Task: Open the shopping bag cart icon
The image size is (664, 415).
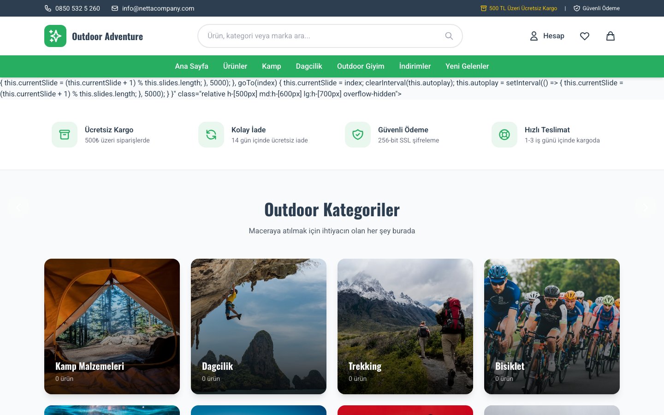Action: click(611, 36)
